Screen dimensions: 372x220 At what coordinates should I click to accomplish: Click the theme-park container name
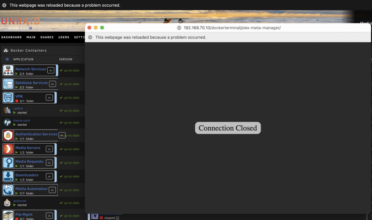pyautogui.click(x=22, y=121)
